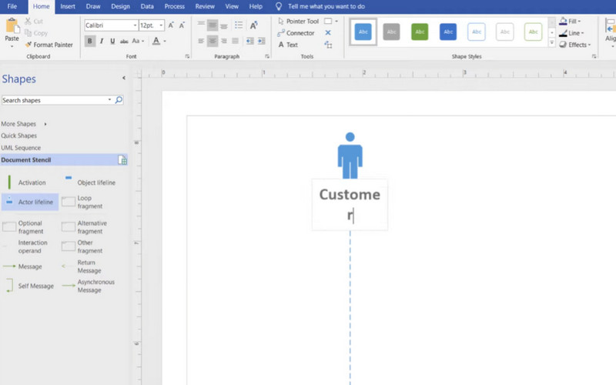Image resolution: width=616 pixels, height=385 pixels.
Task: Decrease font size with the shrink-font icon
Action: [182, 25]
